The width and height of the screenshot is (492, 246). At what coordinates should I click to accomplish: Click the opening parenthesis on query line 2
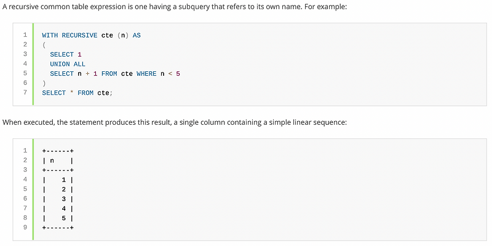pos(44,45)
